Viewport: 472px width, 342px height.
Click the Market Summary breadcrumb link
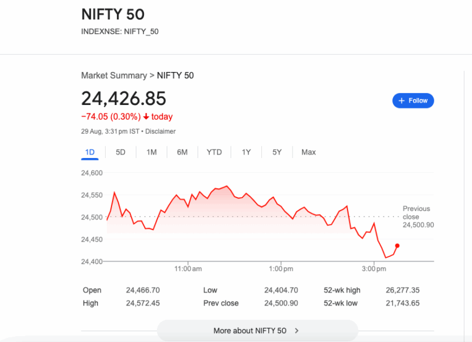[114, 75]
